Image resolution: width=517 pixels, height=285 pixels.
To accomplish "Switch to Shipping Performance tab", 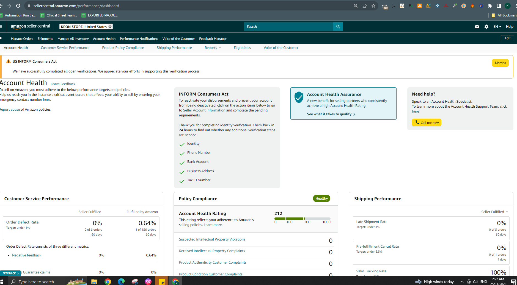I will click(x=174, y=48).
